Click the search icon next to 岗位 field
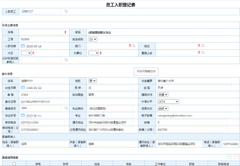240x166 pixels. pyautogui.click(x=203, y=46)
